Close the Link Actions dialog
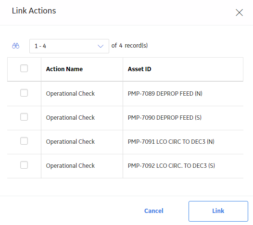 pos(239,12)
